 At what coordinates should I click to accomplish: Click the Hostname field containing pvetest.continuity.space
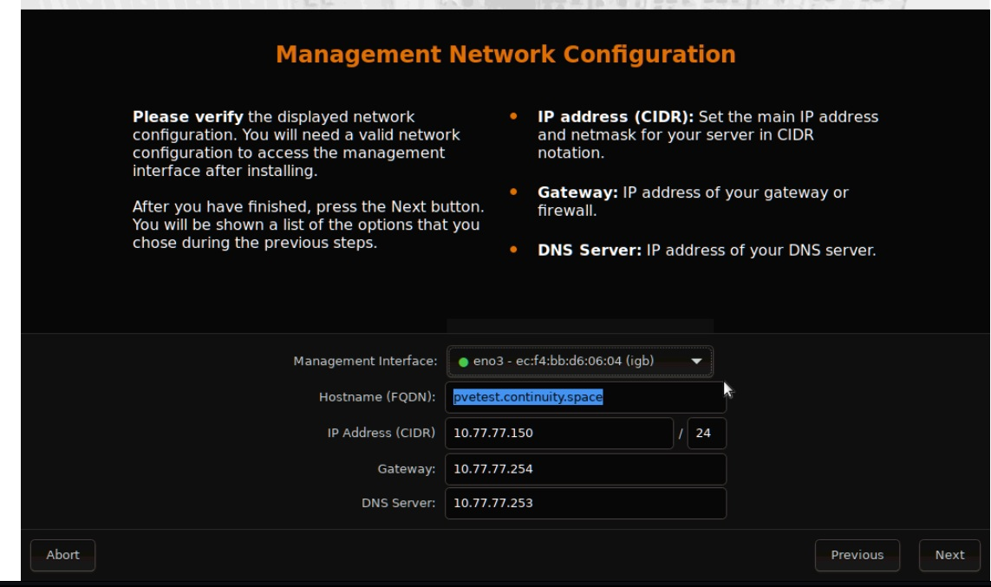[x=585, y=397]
